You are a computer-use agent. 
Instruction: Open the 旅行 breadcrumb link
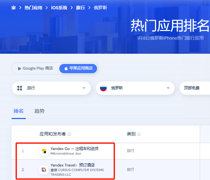80,8
